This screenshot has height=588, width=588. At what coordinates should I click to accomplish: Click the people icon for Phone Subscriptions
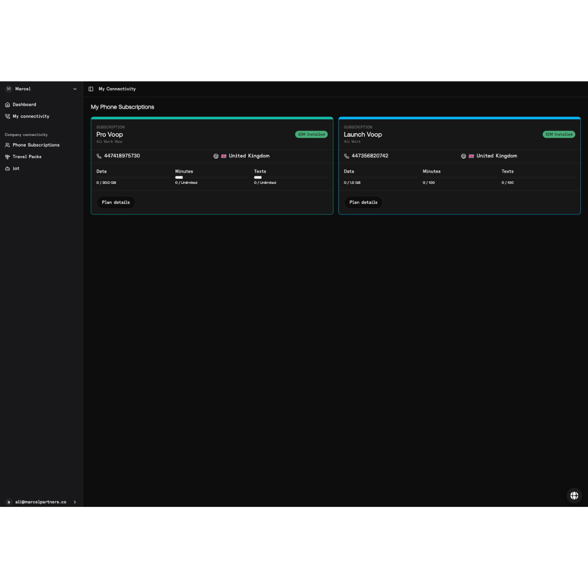point(8,145)
